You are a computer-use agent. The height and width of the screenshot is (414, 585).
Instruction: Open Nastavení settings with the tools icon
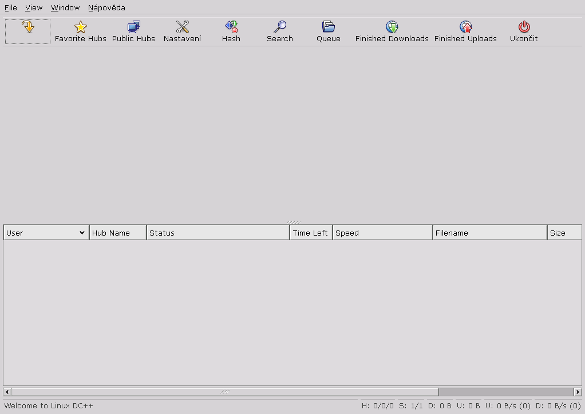tap(182, 27)
